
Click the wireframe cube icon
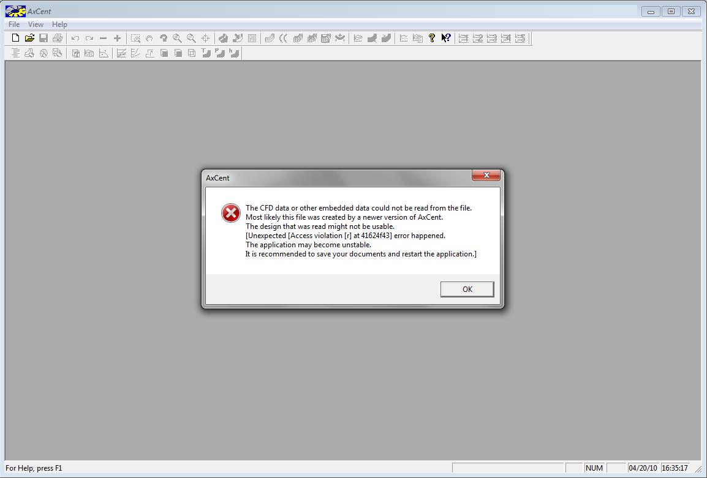coord(192,53)
